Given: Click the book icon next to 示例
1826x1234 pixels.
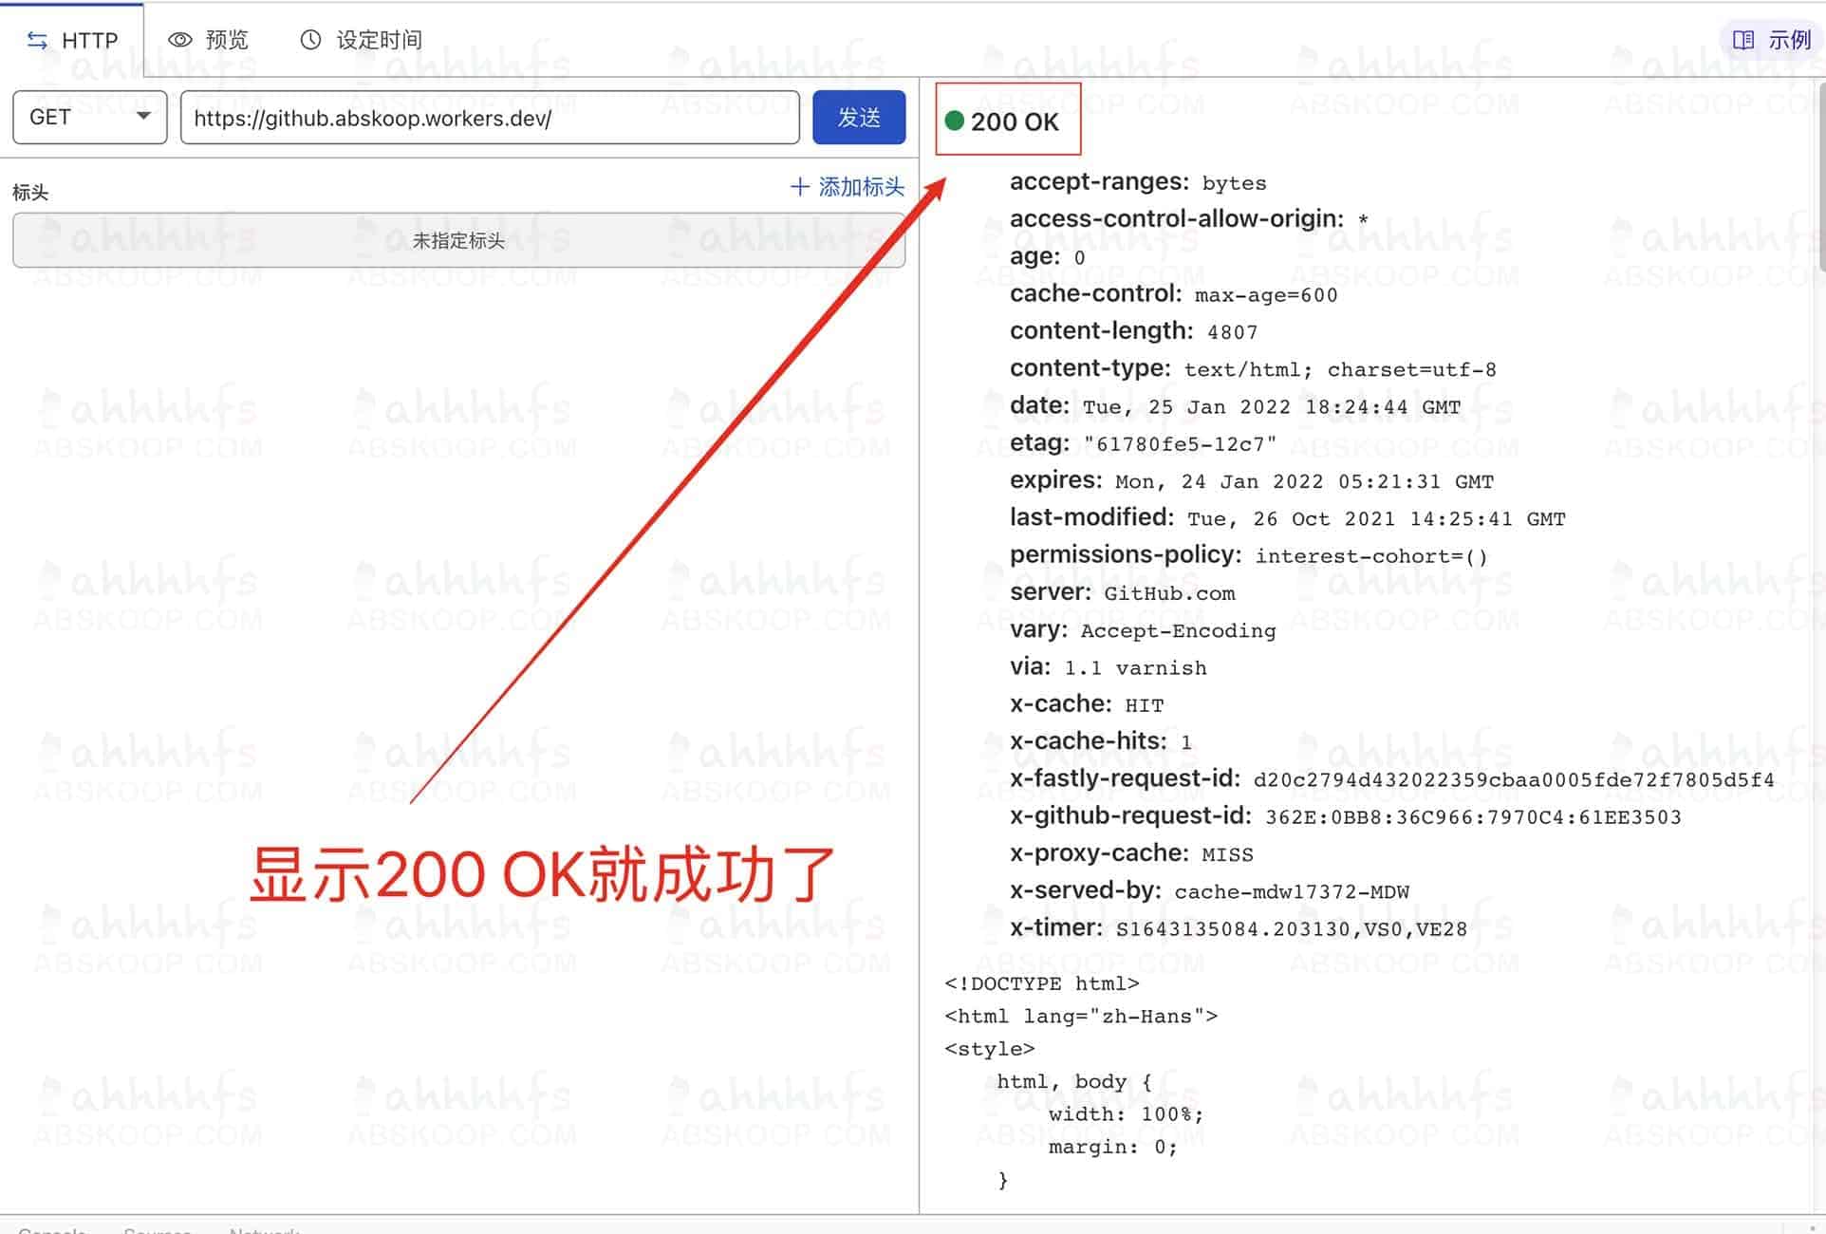Looking at the screenshot, I should tap(1743, 40).
